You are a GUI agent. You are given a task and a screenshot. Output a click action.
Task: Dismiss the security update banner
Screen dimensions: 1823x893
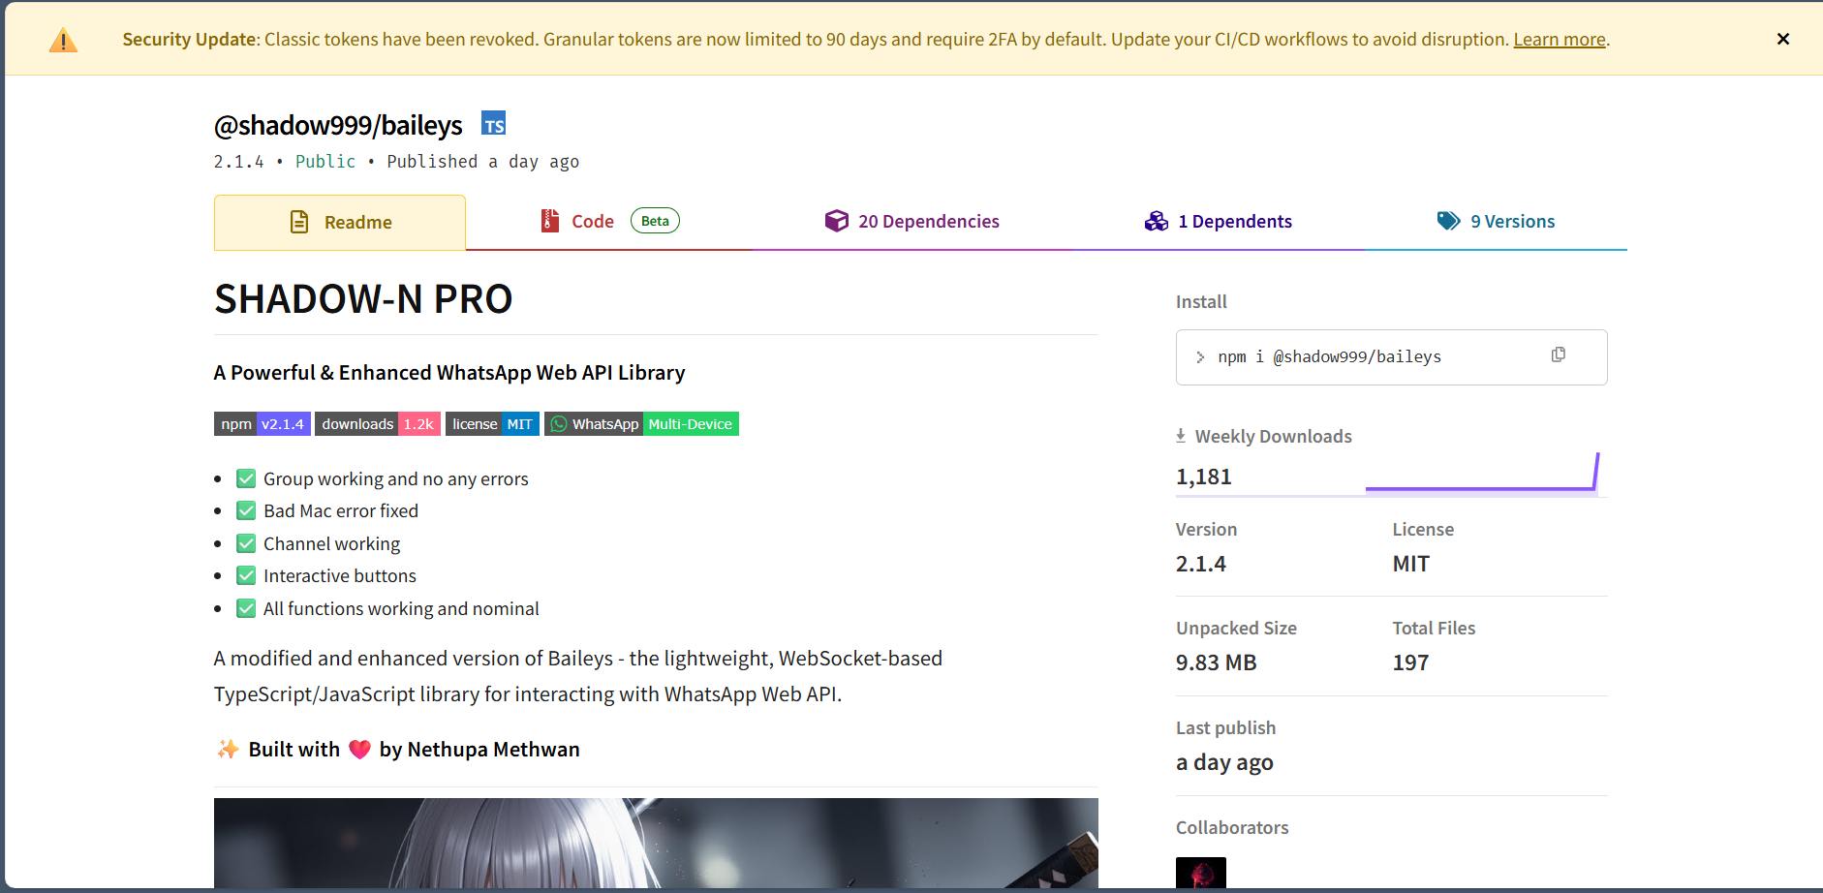tap(1782, 39)
